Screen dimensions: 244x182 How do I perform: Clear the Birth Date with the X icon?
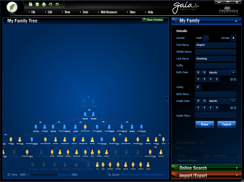click(235, 79)
